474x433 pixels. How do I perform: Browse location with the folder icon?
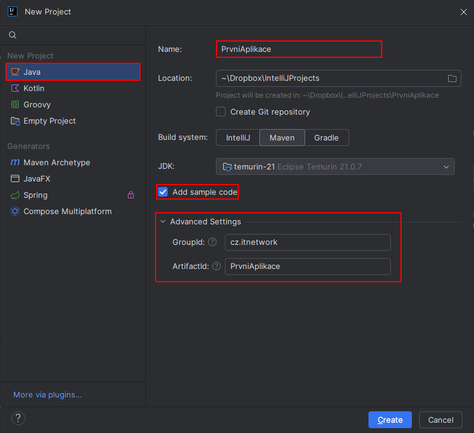tap(452, 78)
